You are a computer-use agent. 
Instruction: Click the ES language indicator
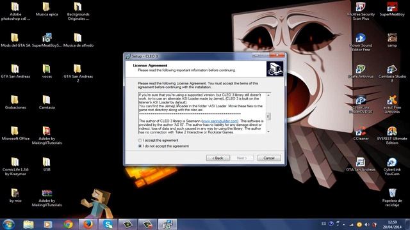click(324, 224)
